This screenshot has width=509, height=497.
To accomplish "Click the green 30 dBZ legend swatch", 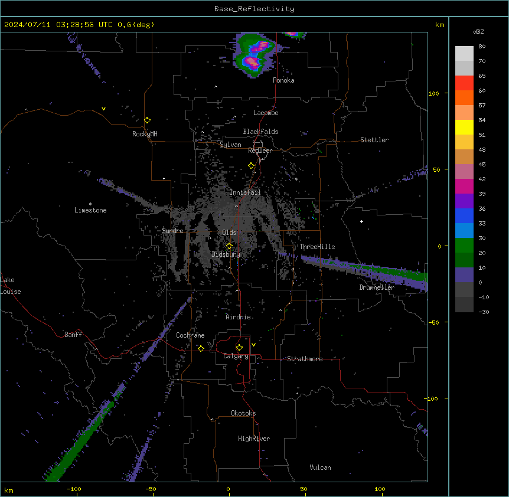I will coord(464,246).
